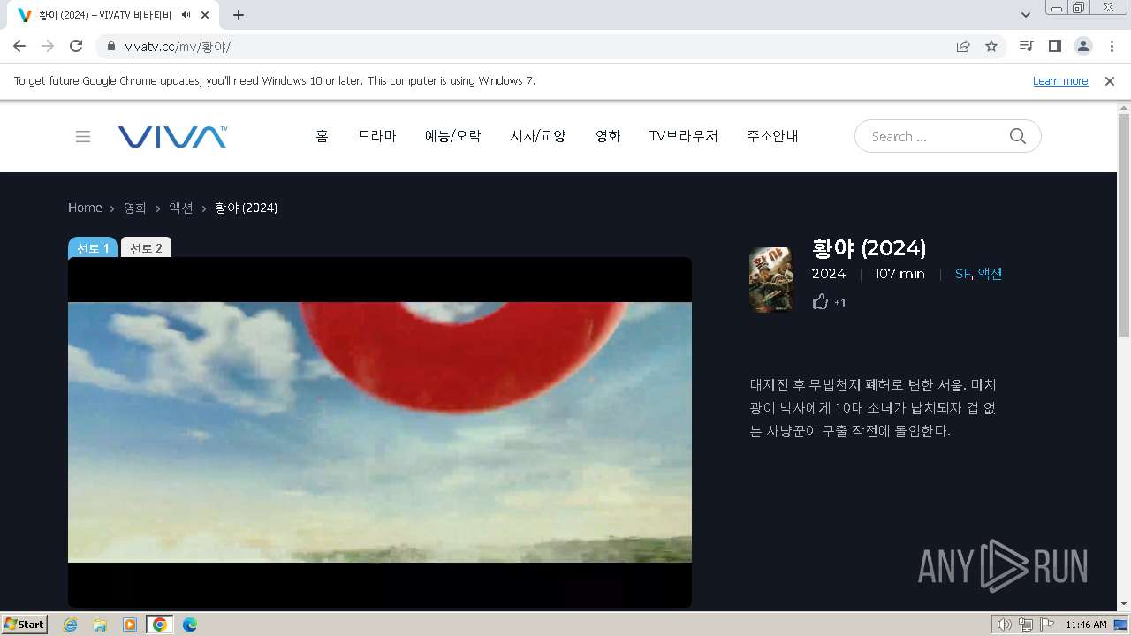
Task: View site information padlock icon
Action: 111,46
